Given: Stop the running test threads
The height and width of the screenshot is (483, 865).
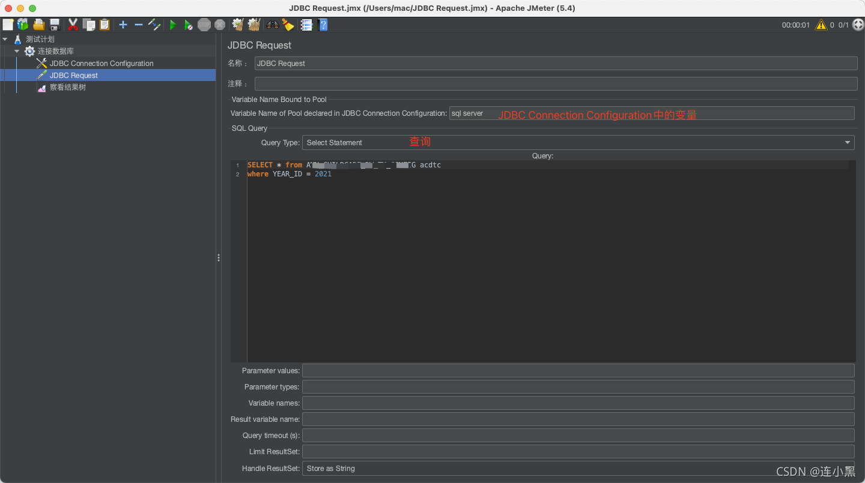Looking at the screenshot, I should [x=204, y=25].
